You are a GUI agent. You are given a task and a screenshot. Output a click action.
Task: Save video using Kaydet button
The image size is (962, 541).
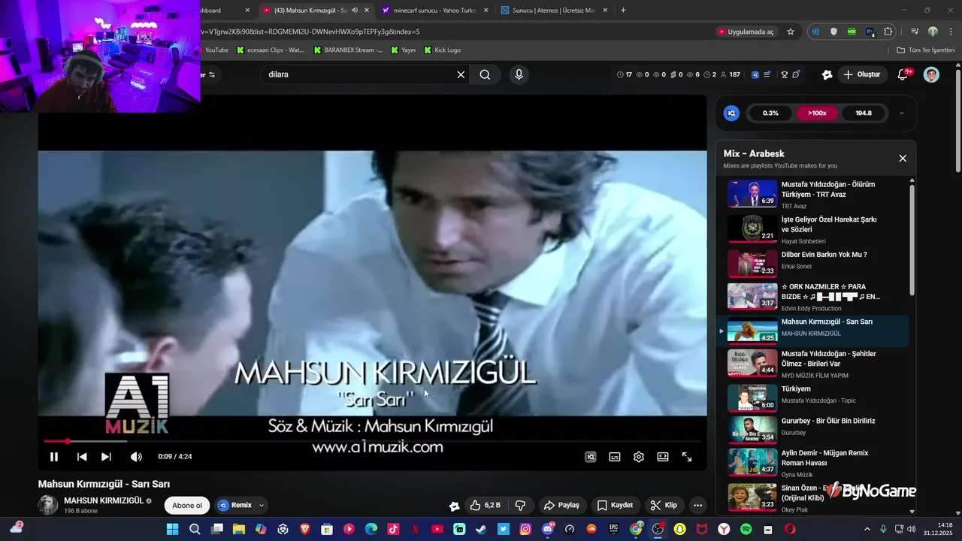[x=616, y=506]
